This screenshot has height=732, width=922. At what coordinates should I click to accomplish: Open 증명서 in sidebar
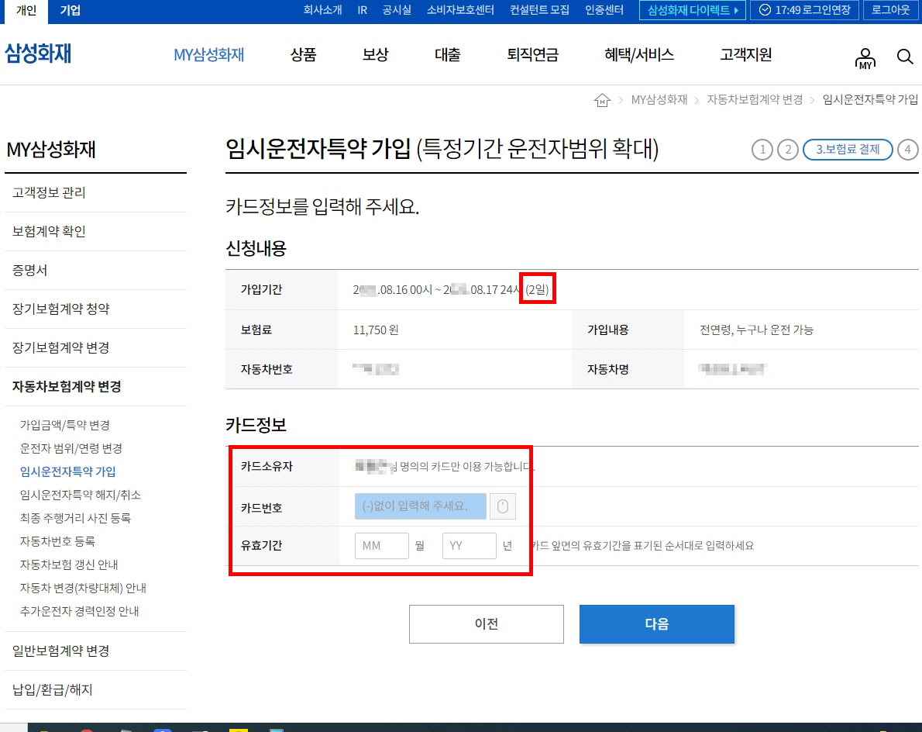pyautogui.click(x=95, y=270)
